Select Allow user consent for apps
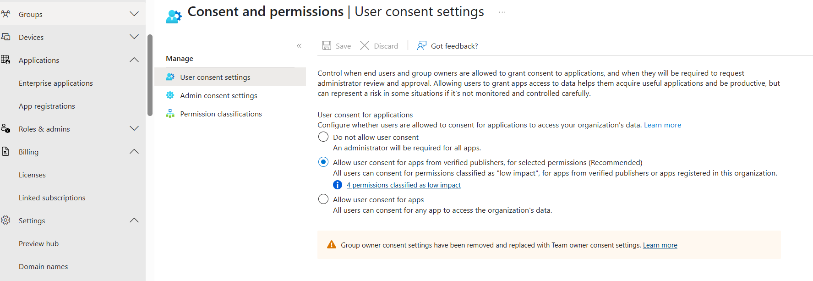 coord(323,199)
